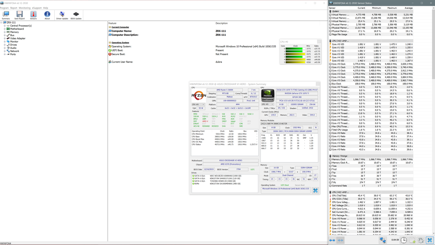Viewport: 435px width, 245px height.
Task: Open remote network monitors icon in Sensor Status
Action: [x=383, y=240]
